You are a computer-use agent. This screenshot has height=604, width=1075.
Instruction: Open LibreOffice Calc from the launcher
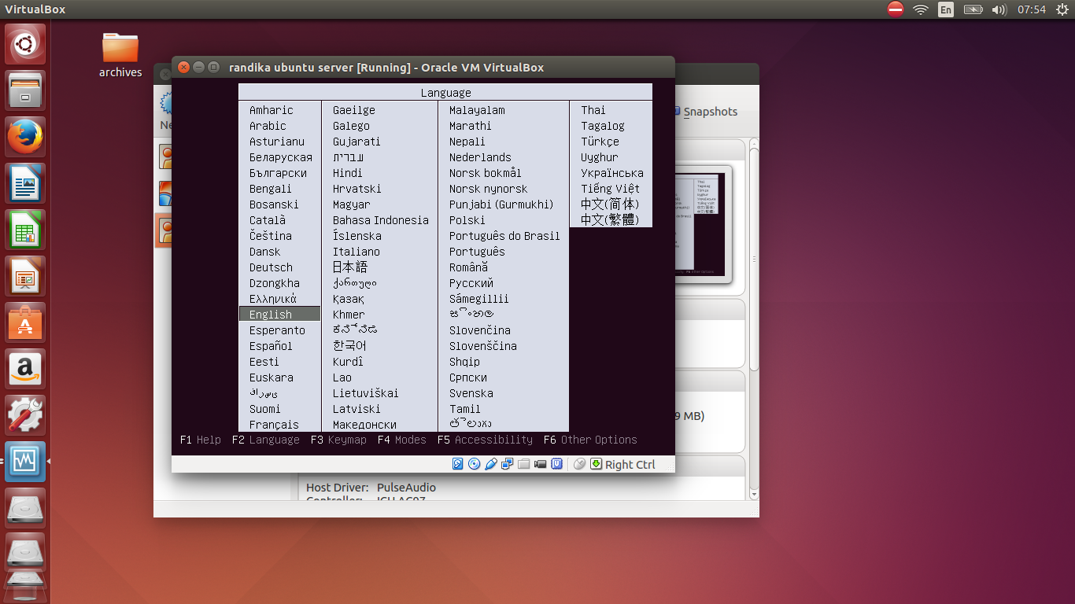(x=25, y=230)
